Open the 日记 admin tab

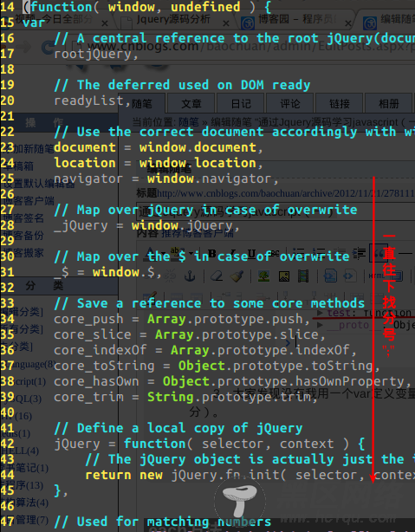[241, 103]
